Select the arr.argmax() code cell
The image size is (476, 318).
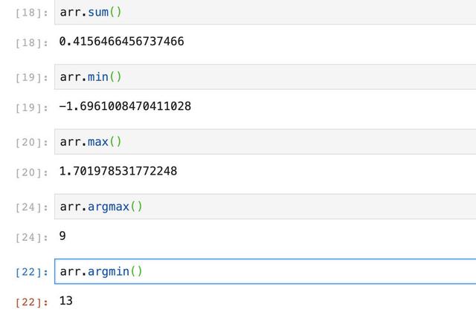click(265, 207)
